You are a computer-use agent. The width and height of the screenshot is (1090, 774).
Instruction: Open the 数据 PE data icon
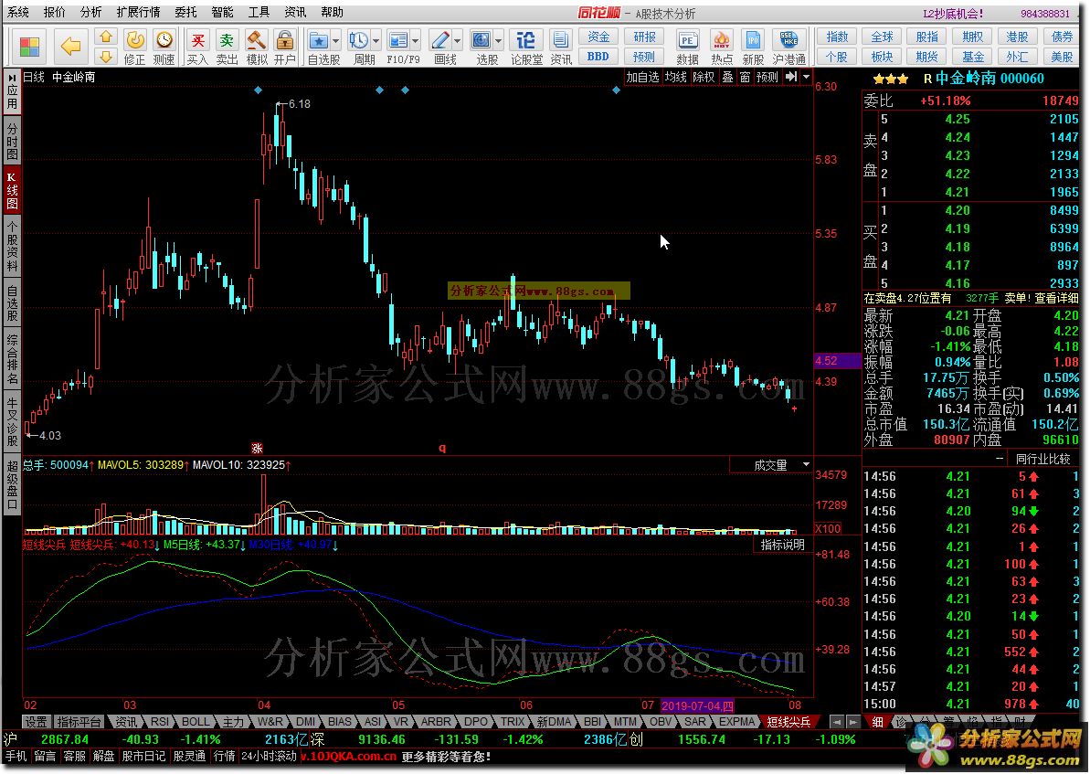pos(687,48)
